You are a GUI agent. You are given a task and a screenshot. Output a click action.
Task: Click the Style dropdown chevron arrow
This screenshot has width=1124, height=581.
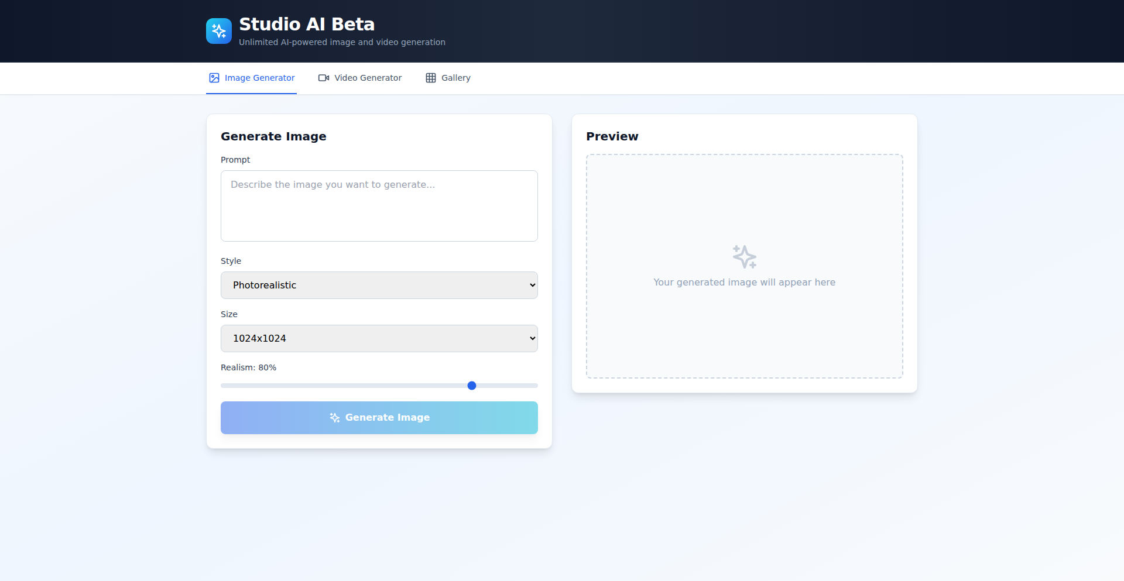coord(532,286)
